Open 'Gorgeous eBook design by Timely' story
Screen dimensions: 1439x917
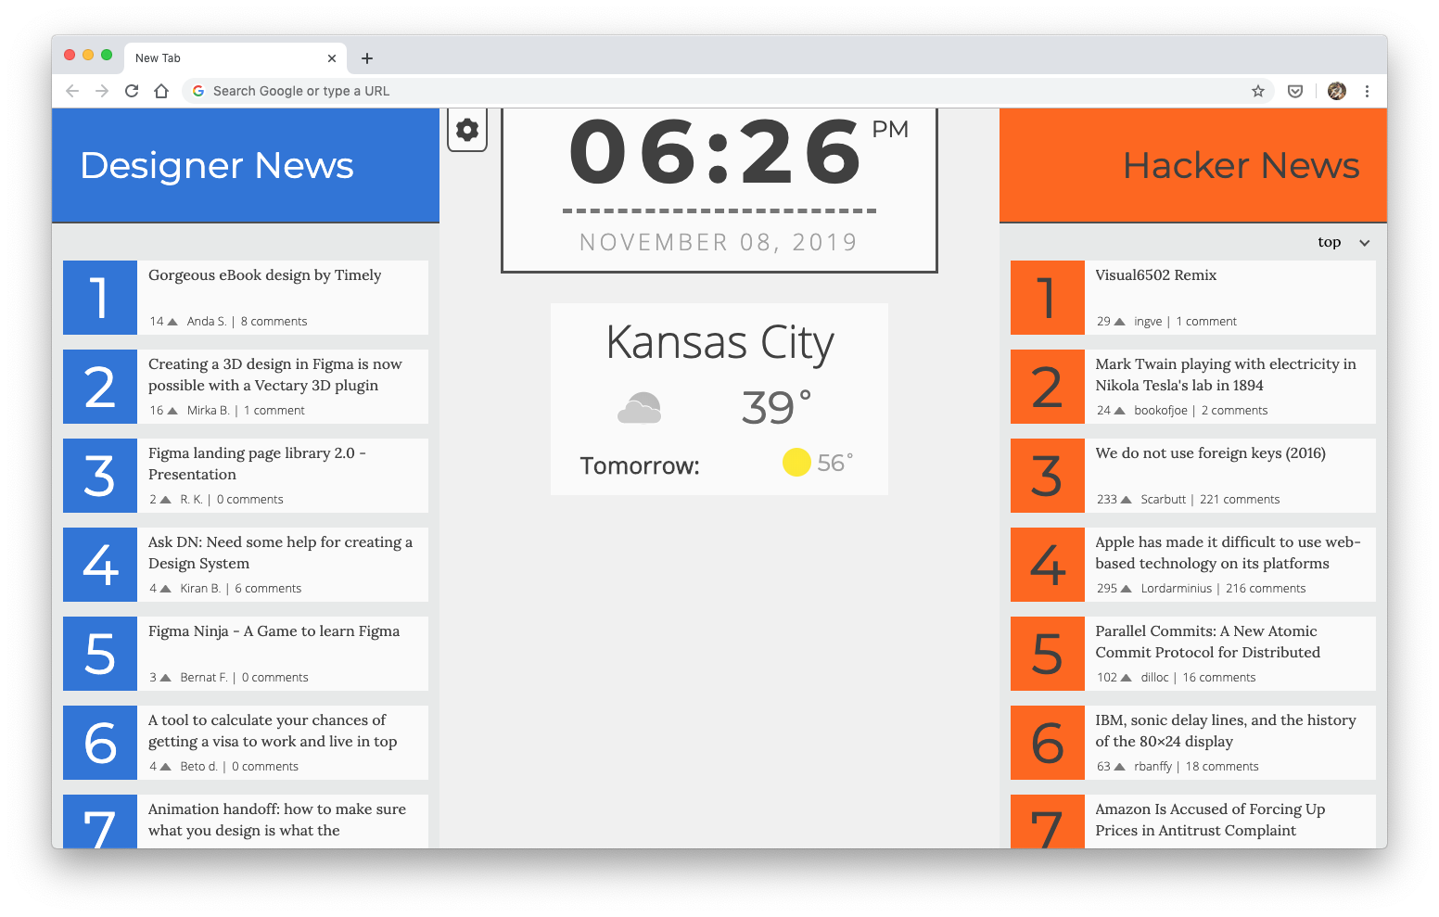(x=264, y=275)
